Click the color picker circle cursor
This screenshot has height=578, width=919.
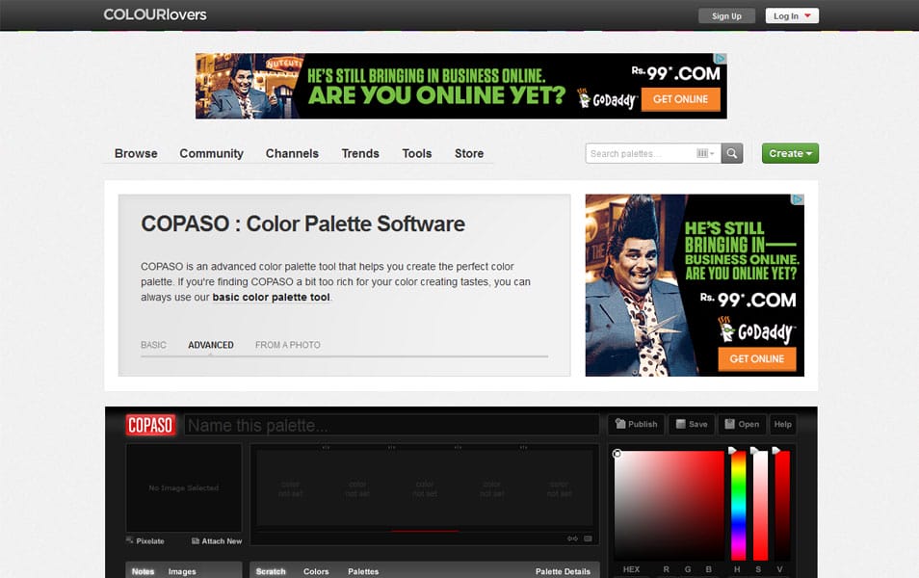(x=617, y=454)
